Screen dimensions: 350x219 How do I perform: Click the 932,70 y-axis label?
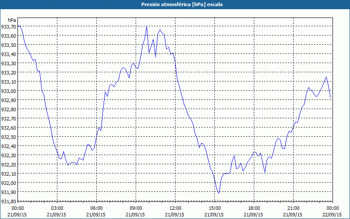tap(8, 118)
